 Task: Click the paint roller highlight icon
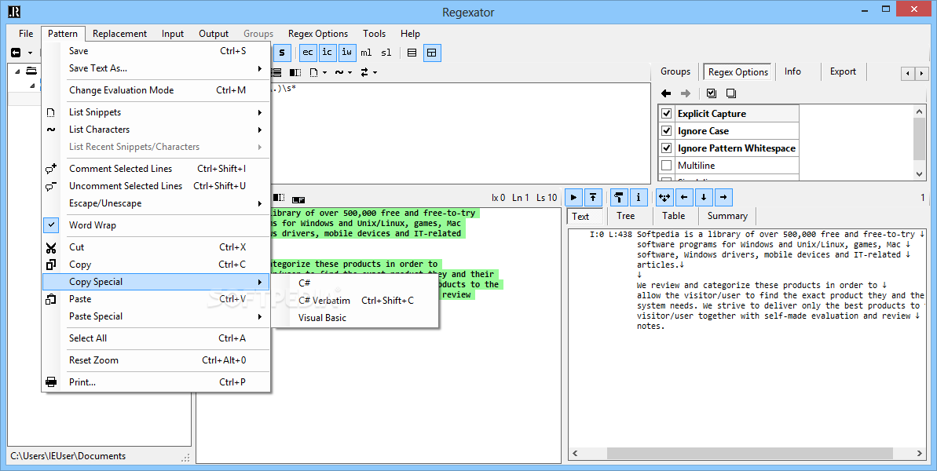click(619, 198)
